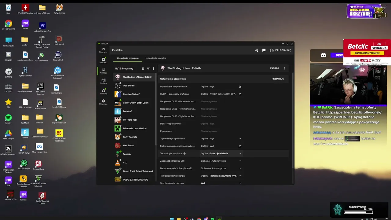Click the Płynny ruch setting row

click(x=223, y=131)
